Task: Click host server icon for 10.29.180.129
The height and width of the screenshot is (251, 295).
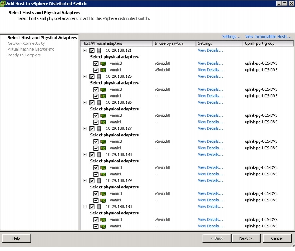Action: 99,181
